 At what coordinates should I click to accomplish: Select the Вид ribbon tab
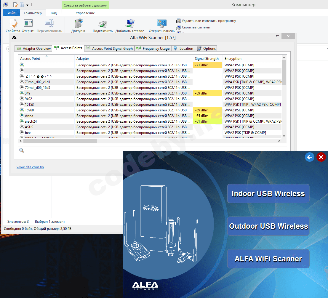point(54,13)
